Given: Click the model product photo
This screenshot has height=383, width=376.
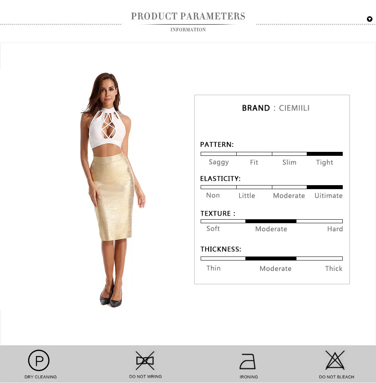Looking at the screenshot, I should coord(113,190).
